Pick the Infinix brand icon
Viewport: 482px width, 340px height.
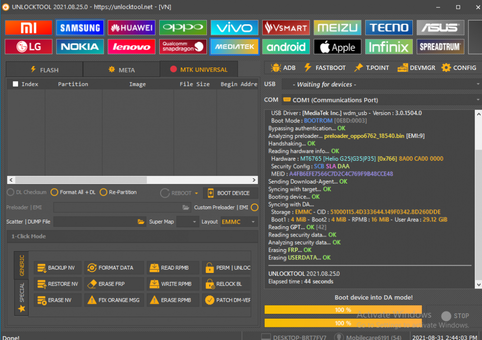tap(389, 47)
